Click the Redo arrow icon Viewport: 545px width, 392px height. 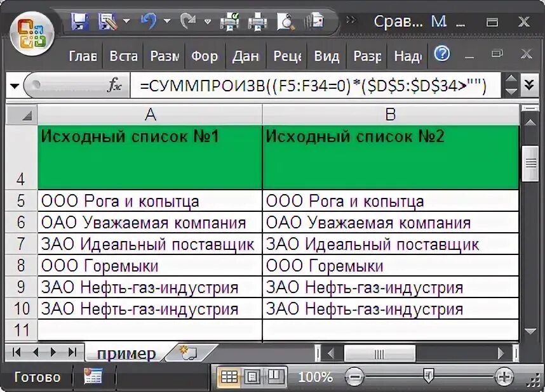pyautogui.click(x=189, y=20)
